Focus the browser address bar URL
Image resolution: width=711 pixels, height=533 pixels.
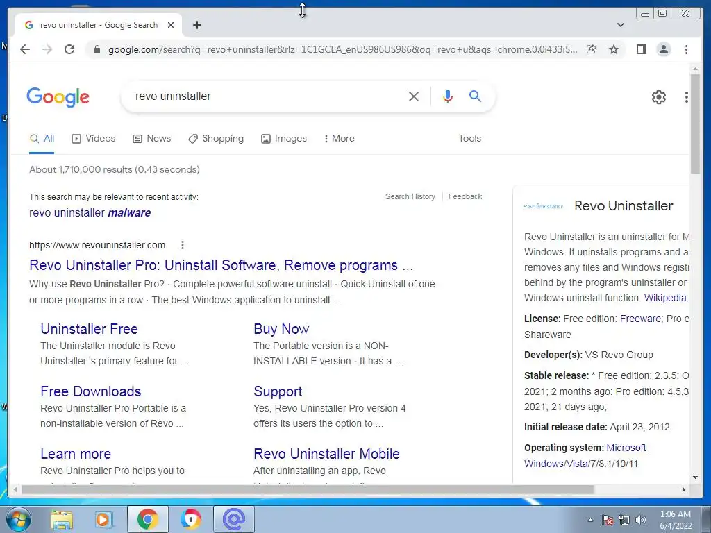(342, 49)
